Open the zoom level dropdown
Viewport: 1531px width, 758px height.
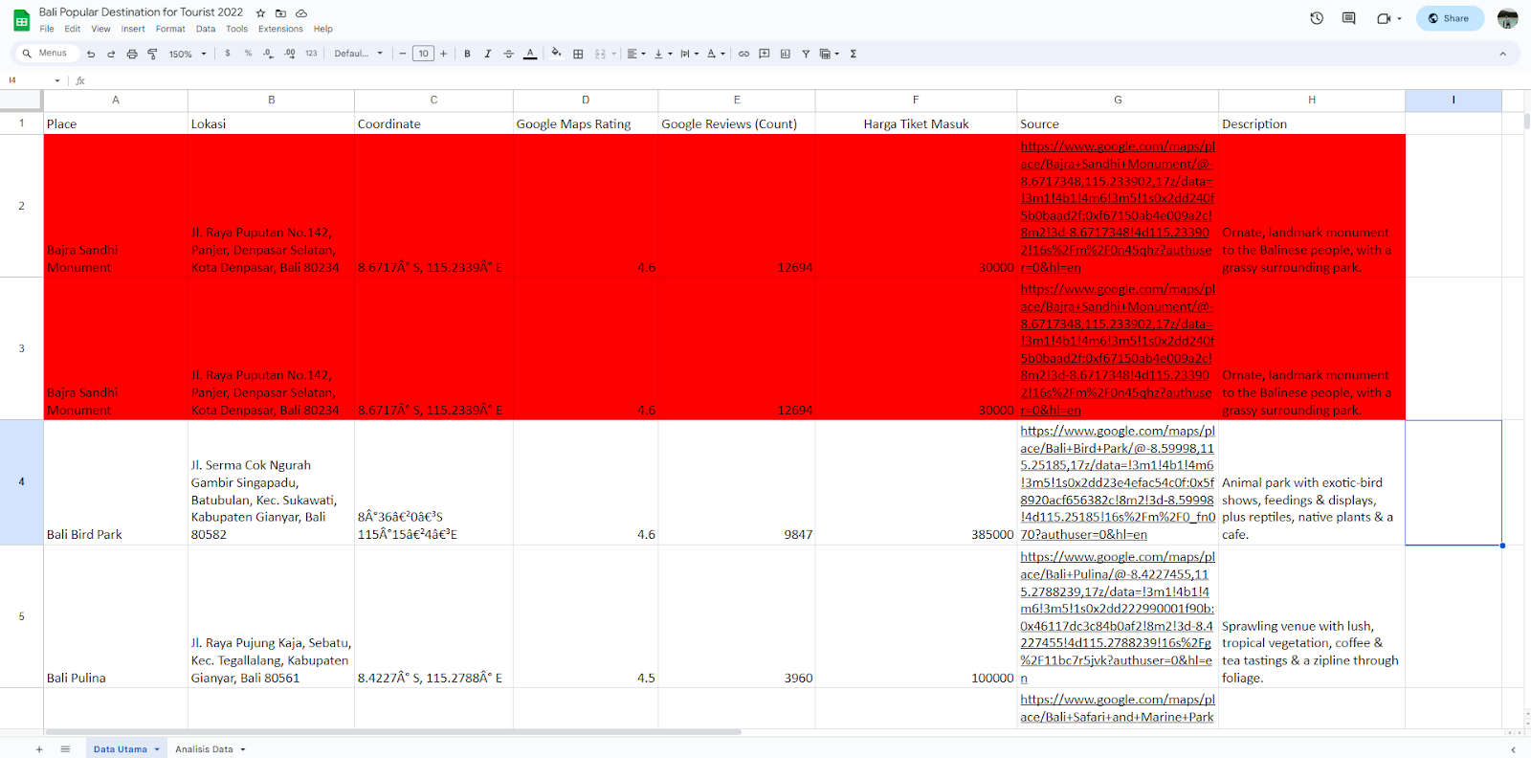[x=188, y=54]
